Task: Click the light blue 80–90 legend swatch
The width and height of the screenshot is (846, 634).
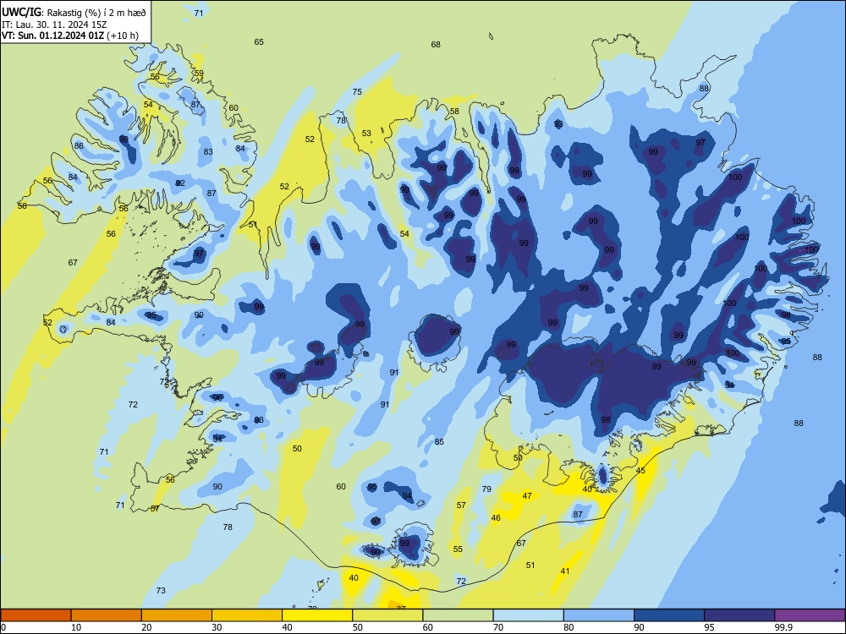Action: 599,615
